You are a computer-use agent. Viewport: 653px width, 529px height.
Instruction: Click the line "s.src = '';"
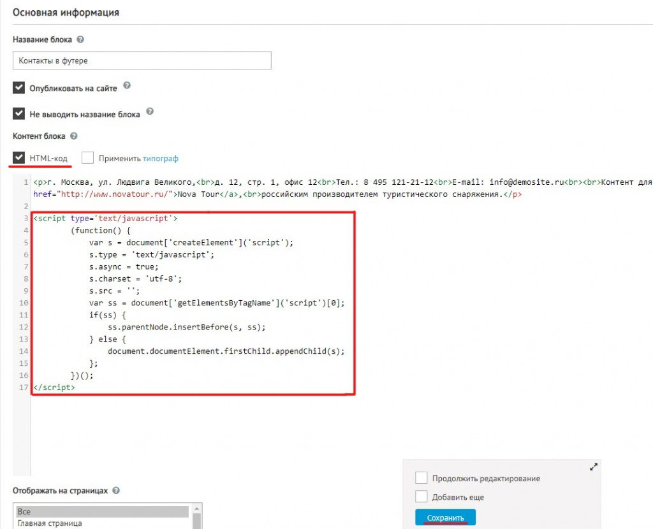(x=114, y=291)
